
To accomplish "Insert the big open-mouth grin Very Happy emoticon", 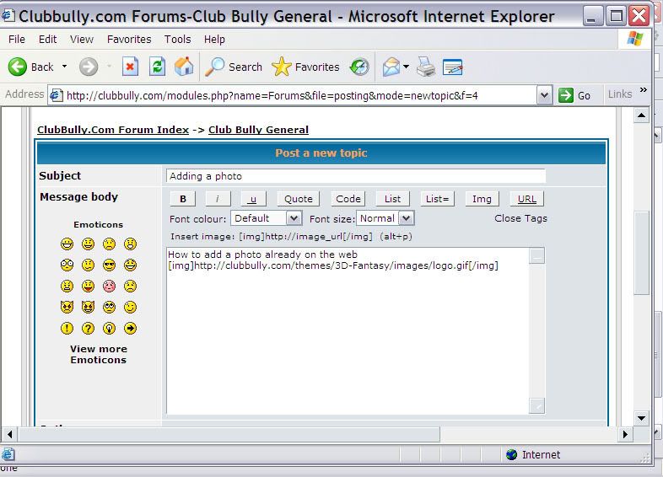I will point(67,244).
